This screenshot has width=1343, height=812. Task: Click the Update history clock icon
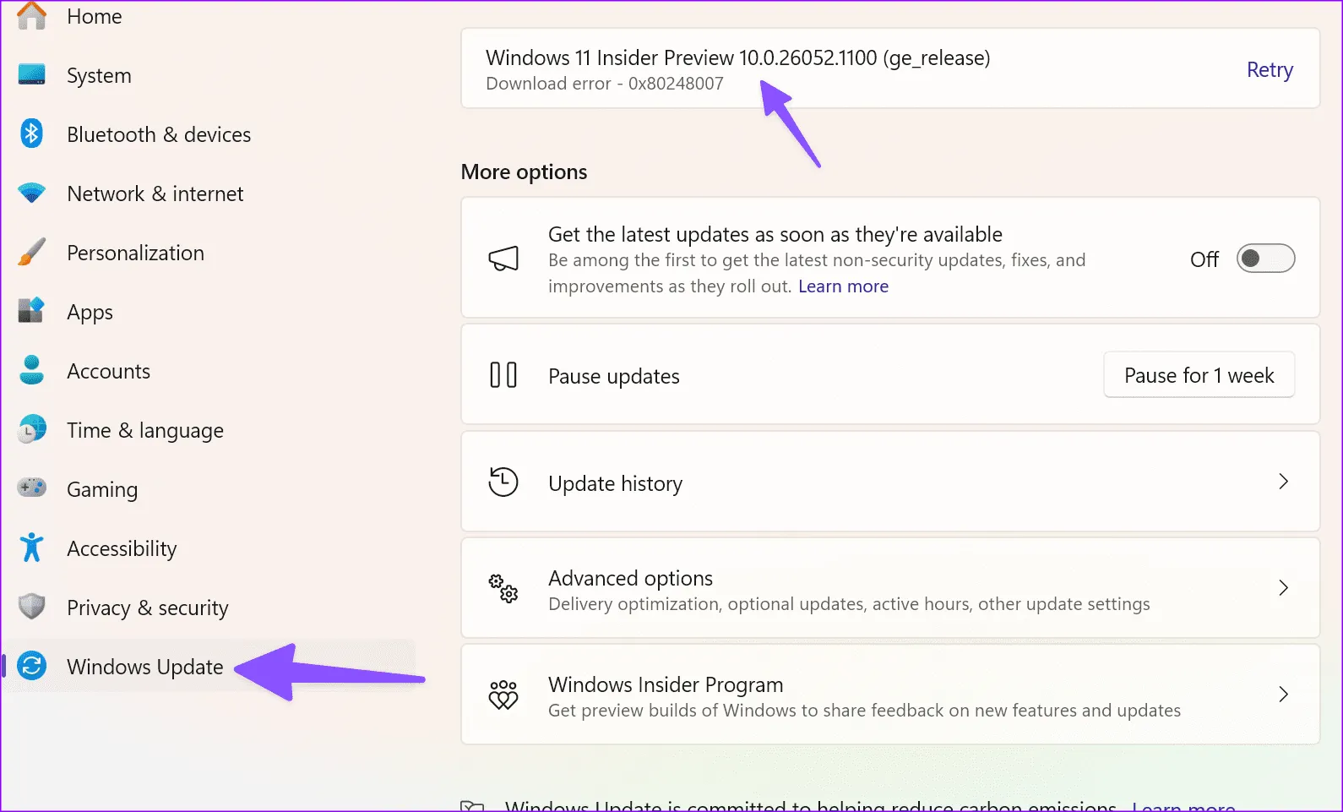503,482
